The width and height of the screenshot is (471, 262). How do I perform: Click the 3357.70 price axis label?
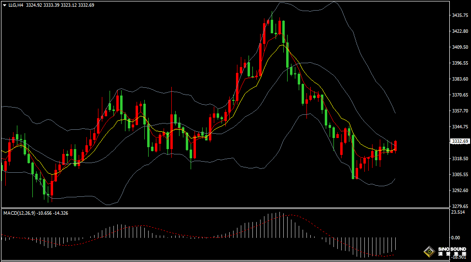coord(460,111)
